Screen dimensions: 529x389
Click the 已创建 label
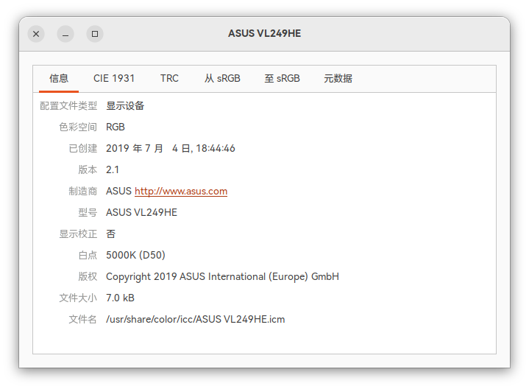(x=82, y=148)
